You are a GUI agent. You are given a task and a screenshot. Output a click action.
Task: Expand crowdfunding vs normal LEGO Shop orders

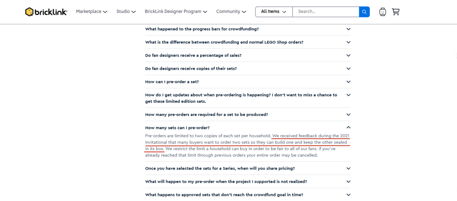248,42
